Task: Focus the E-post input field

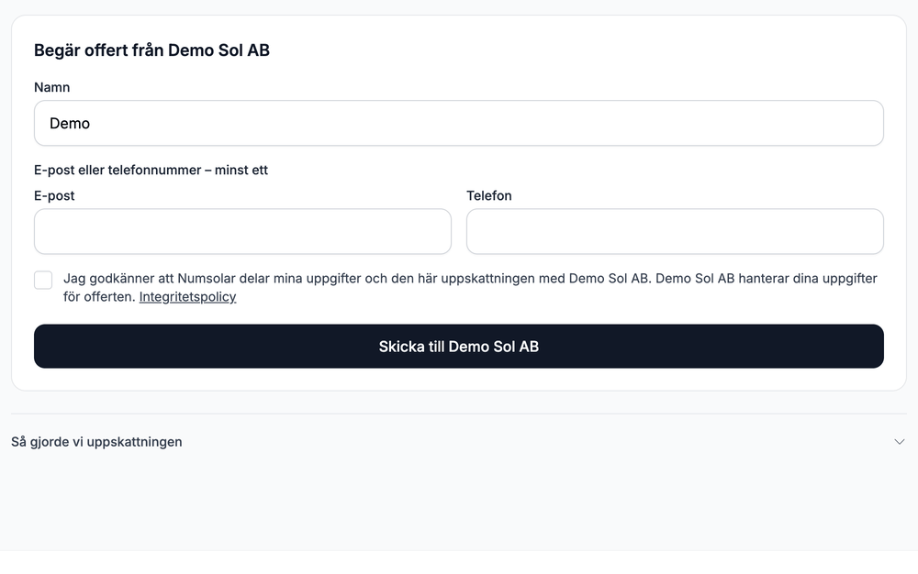Action: click(x=242, y=231)
